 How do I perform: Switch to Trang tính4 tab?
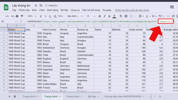click(x=29, y=96)
